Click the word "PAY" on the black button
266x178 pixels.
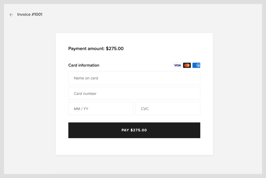pyautogui.click(x=125, y=130)
